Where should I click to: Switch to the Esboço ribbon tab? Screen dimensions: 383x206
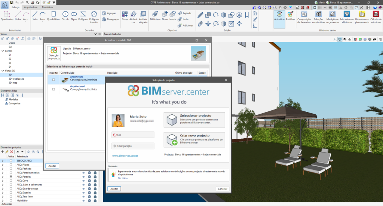(x=15, y=7)
